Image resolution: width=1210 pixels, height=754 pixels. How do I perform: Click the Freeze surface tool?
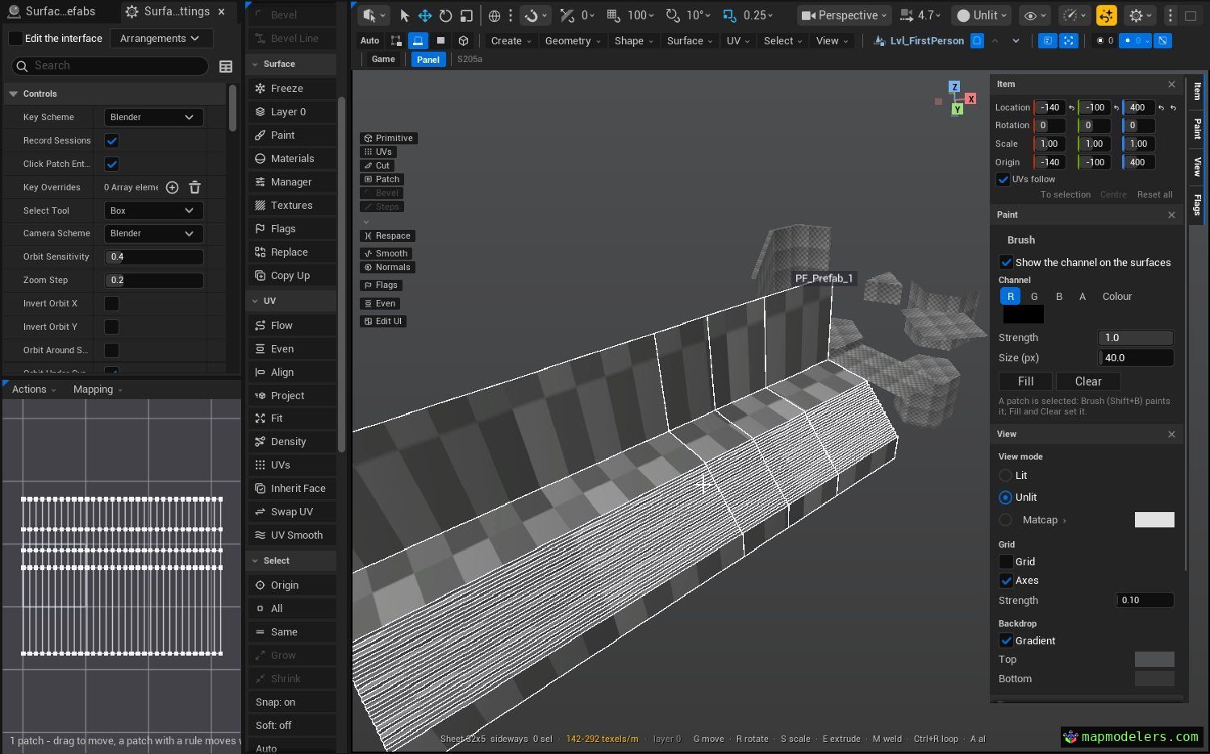292,89
